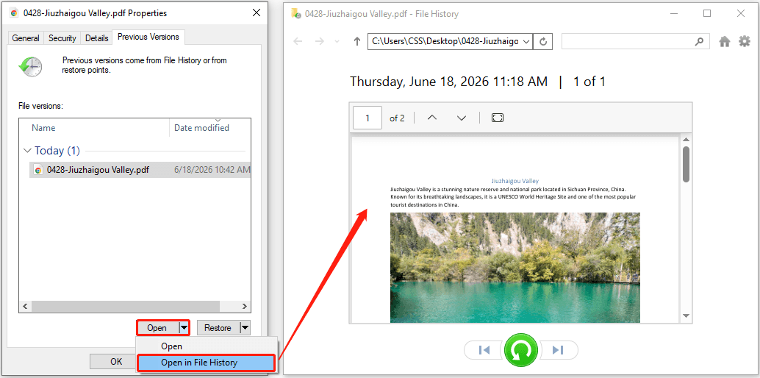
Task: Go to previous version in File History
Action: 484,350
